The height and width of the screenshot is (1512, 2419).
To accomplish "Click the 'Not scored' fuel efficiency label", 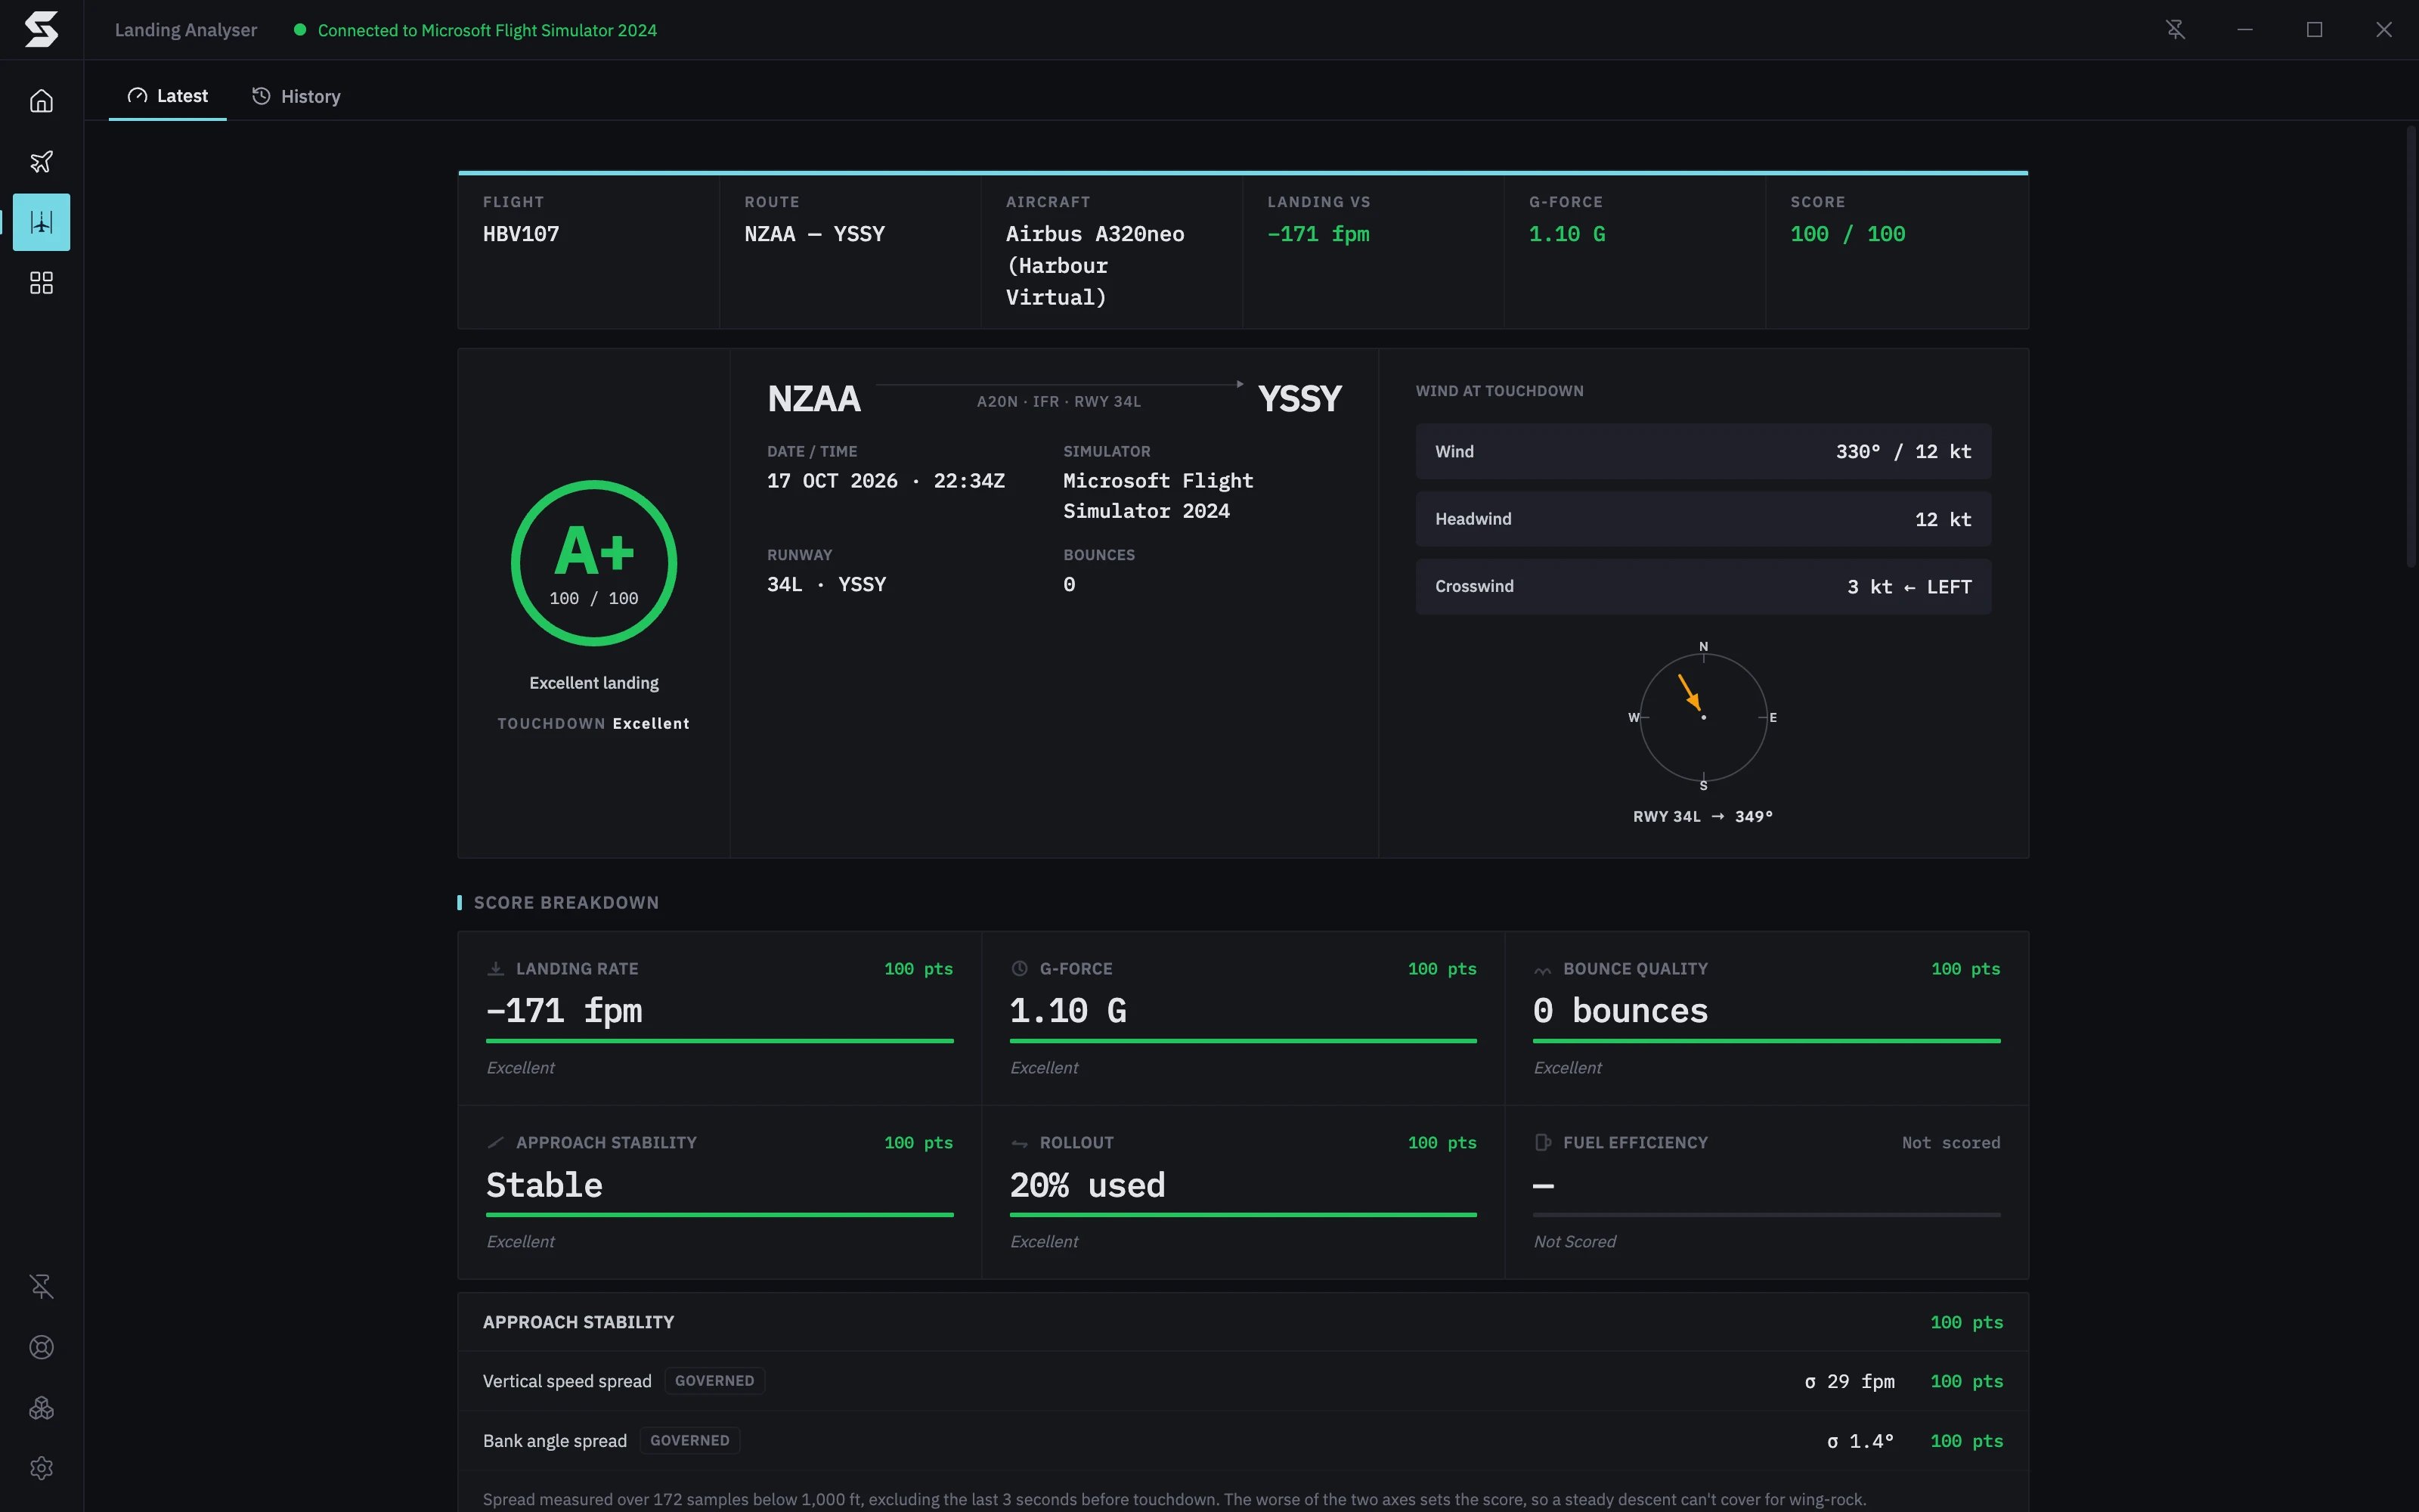I will coord(1950,1143).
